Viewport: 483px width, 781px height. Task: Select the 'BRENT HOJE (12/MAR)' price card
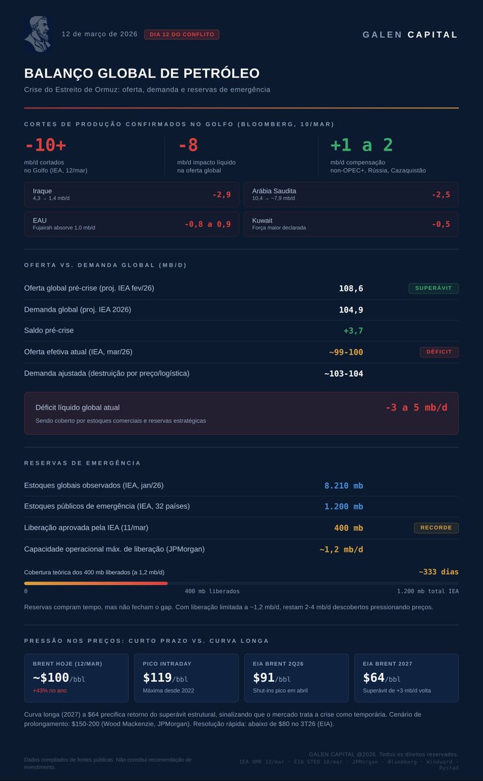pyautogui.click(x=77, y=678)
